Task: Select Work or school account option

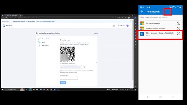Action: pyautogui.click(x=160, y=29)
